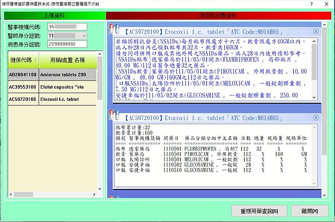Collapse the first Etocoxii panel with chevron
This screenshot has width=335, height=222.
click(316, 32)
